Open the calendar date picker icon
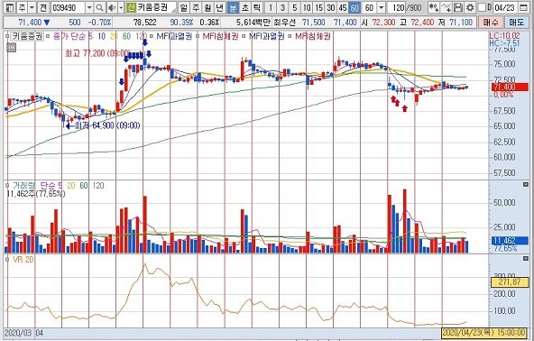 (523, 7)
